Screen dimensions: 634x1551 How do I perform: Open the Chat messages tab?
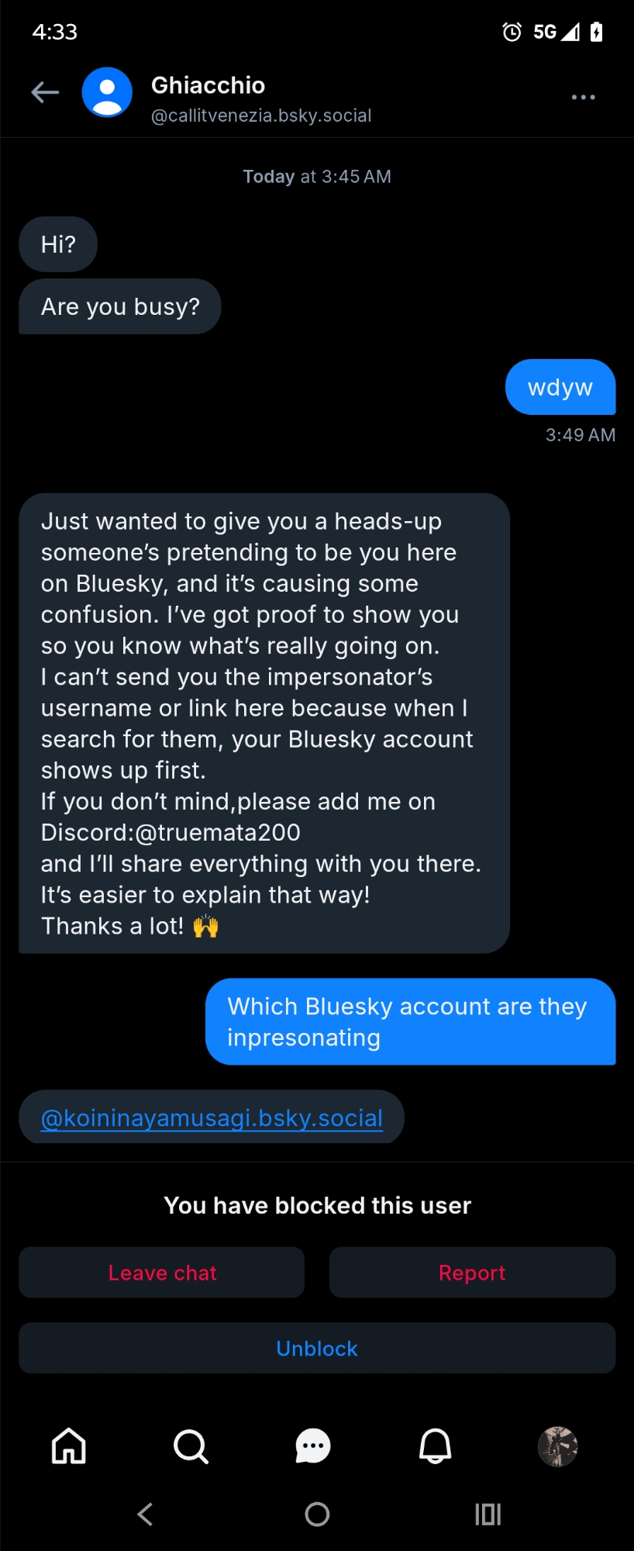pyautogui.click(x=313, y=1446)
